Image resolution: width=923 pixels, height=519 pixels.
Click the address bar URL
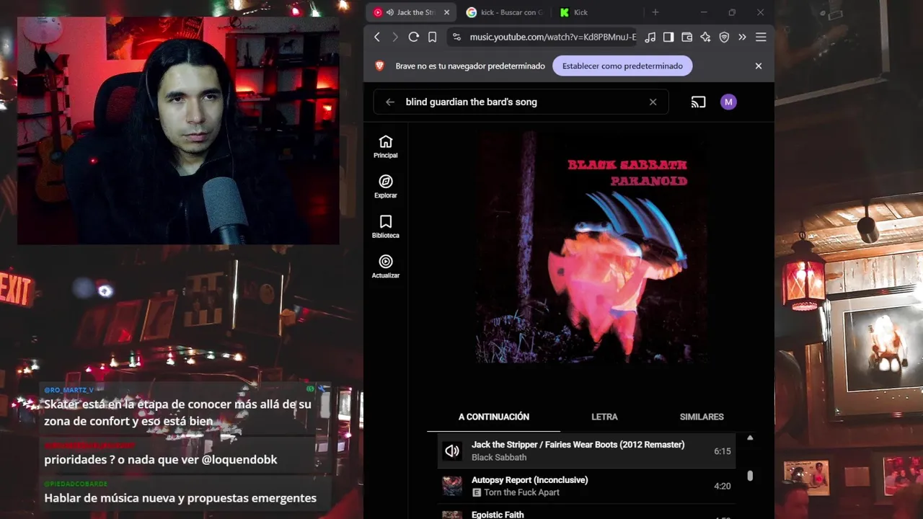553,37
